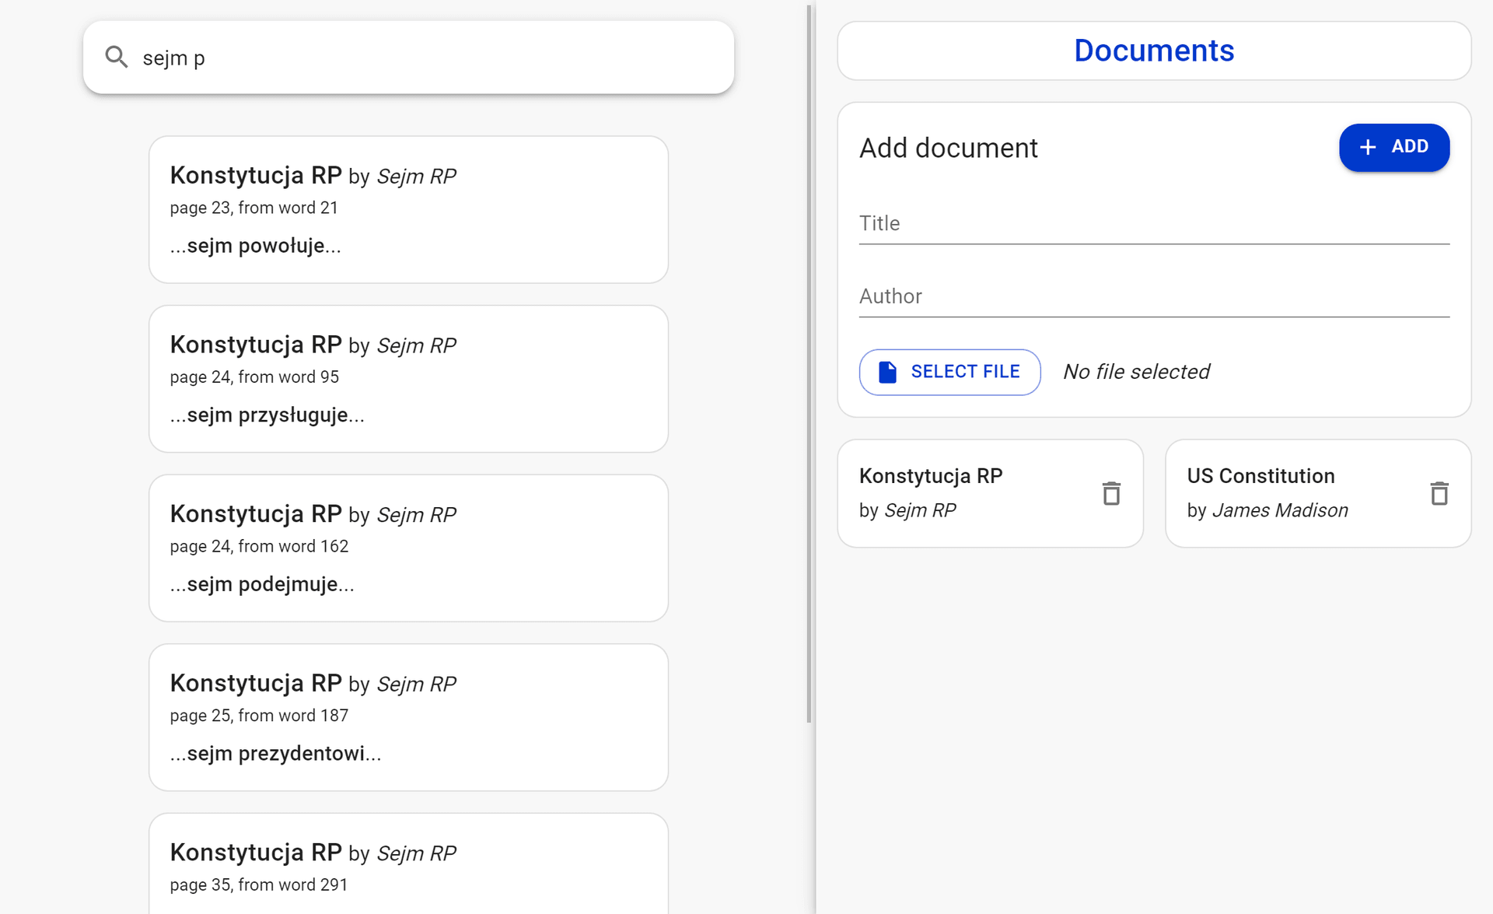The width and height of the screenshot is (1493, 914).
Task: Click the 'Add document' heading
Action: (x=948, y=148)
